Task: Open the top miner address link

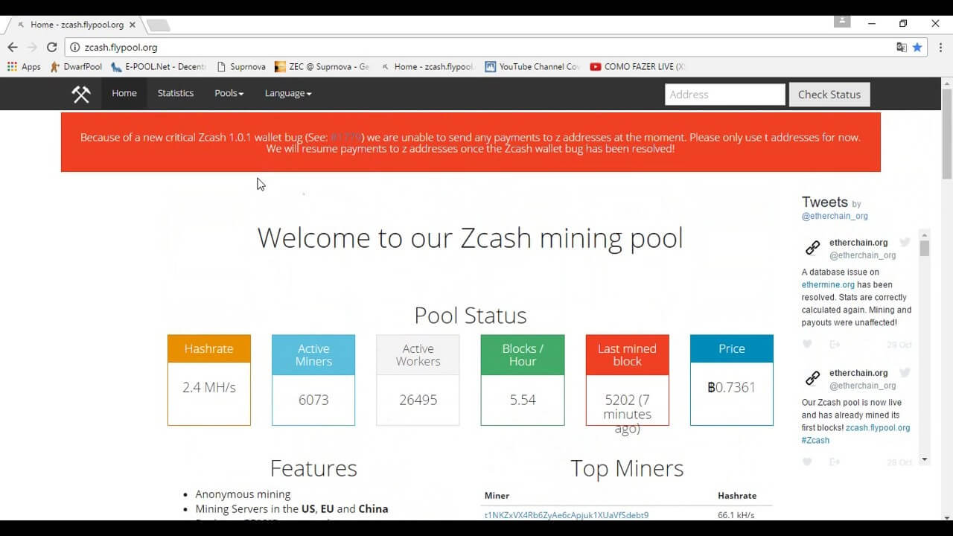Action: click(x=566, y=515)
